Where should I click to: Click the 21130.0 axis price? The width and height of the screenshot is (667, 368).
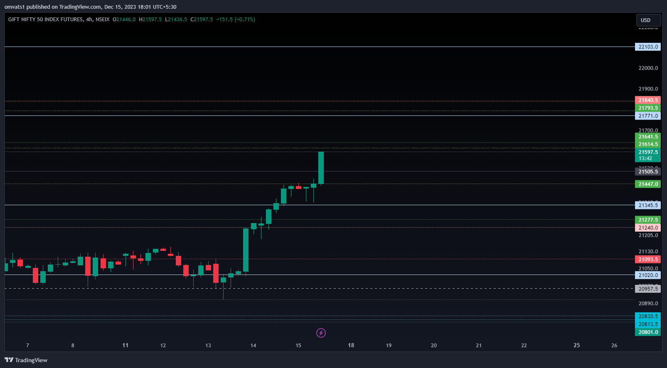648,252
